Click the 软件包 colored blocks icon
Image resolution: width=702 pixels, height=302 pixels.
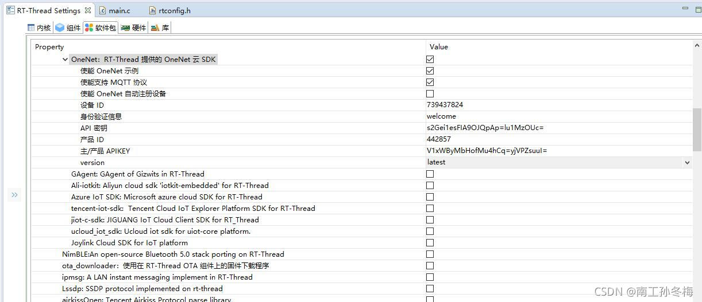(x=89, y=28)
